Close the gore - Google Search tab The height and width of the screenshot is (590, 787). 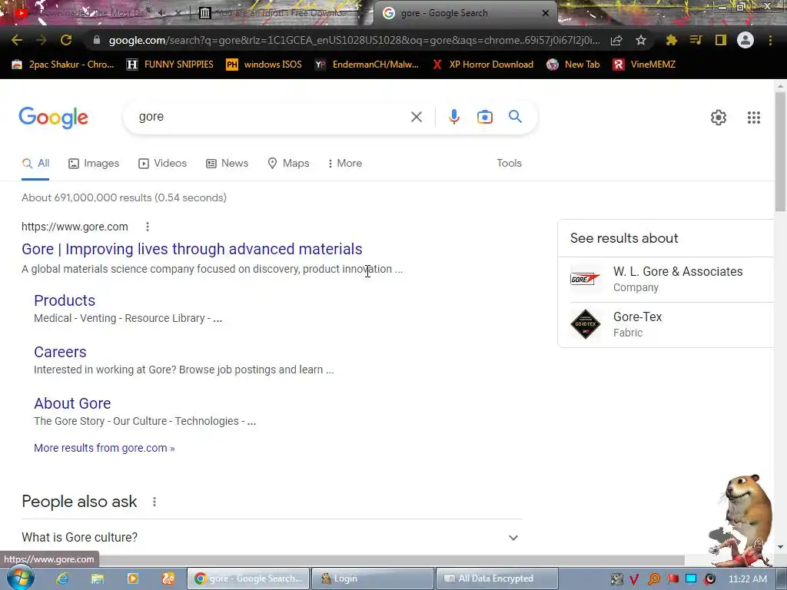pos(546,13)
